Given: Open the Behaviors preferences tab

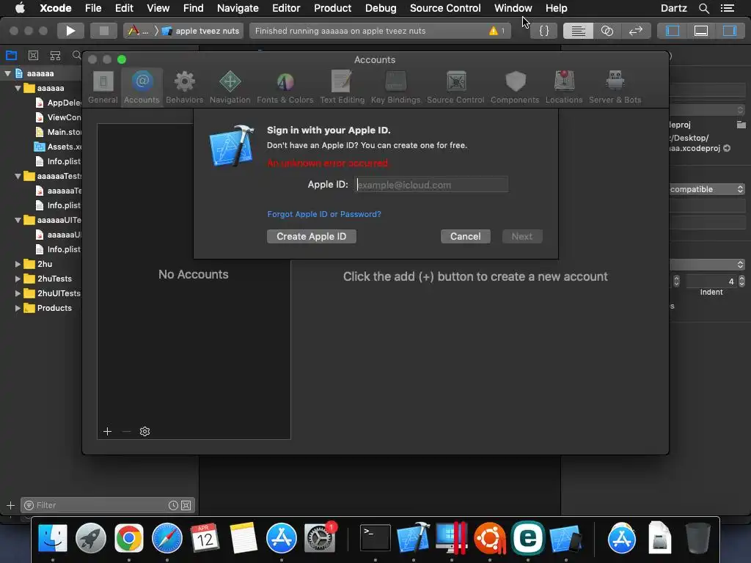Looking at the screenshot, I should 184,87.
